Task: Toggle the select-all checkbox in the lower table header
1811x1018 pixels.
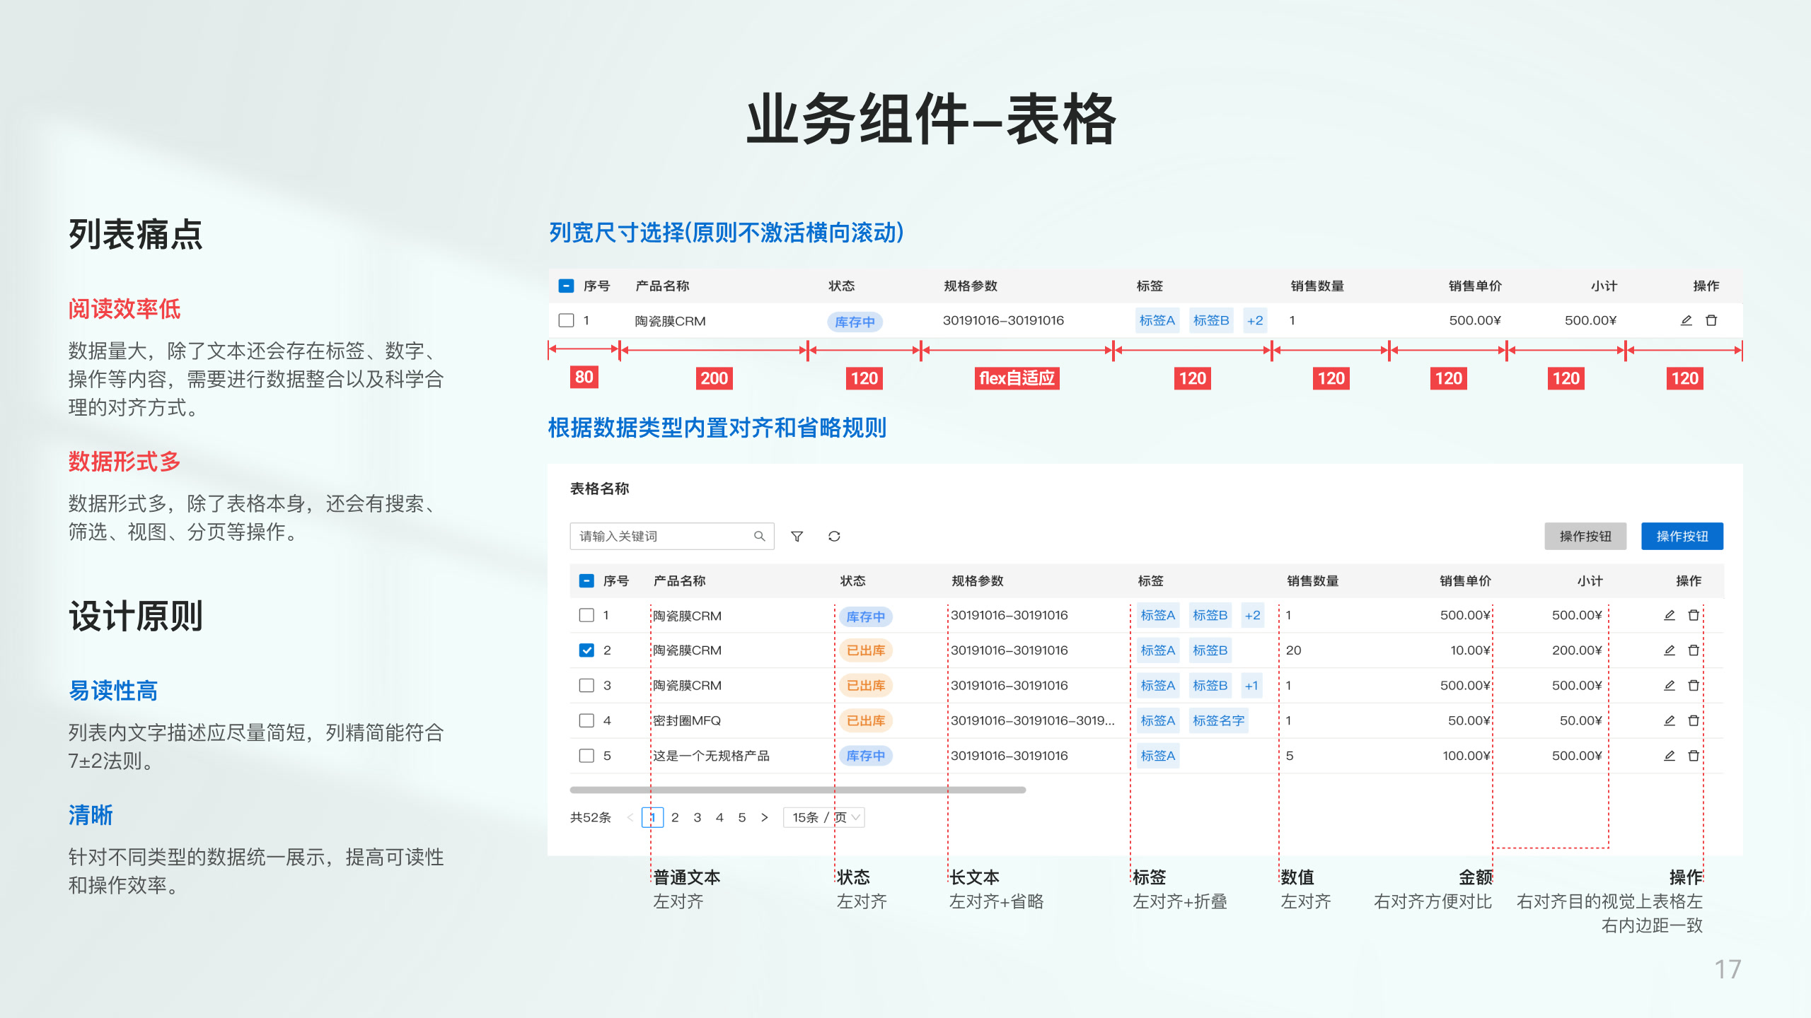Action: click(586, 580)
